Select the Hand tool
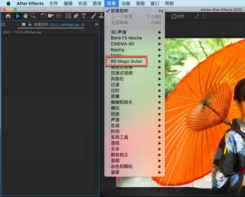Viewport: 245px width, 197px height. [x=25, y=16]
